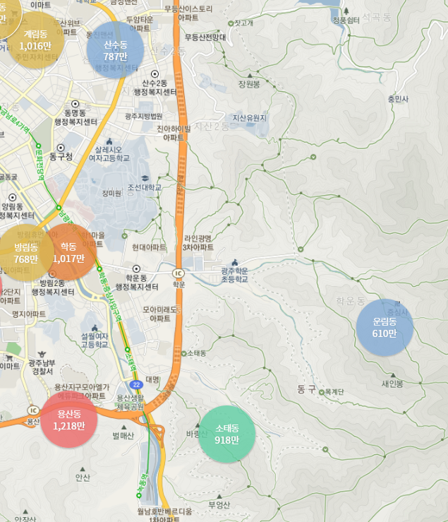Select the 계림동 1,016만 price bubble
This screenshot has height=522, width=448.
click(x=35, y=40)
